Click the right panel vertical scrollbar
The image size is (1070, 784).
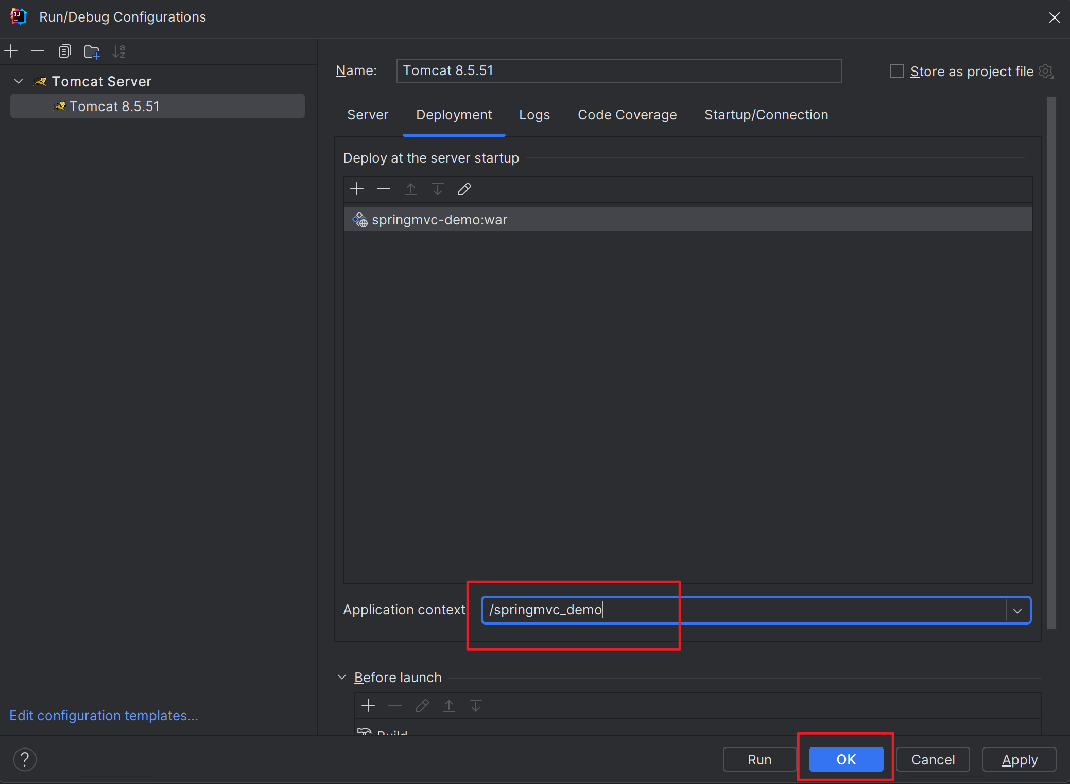pos(1051,362)
